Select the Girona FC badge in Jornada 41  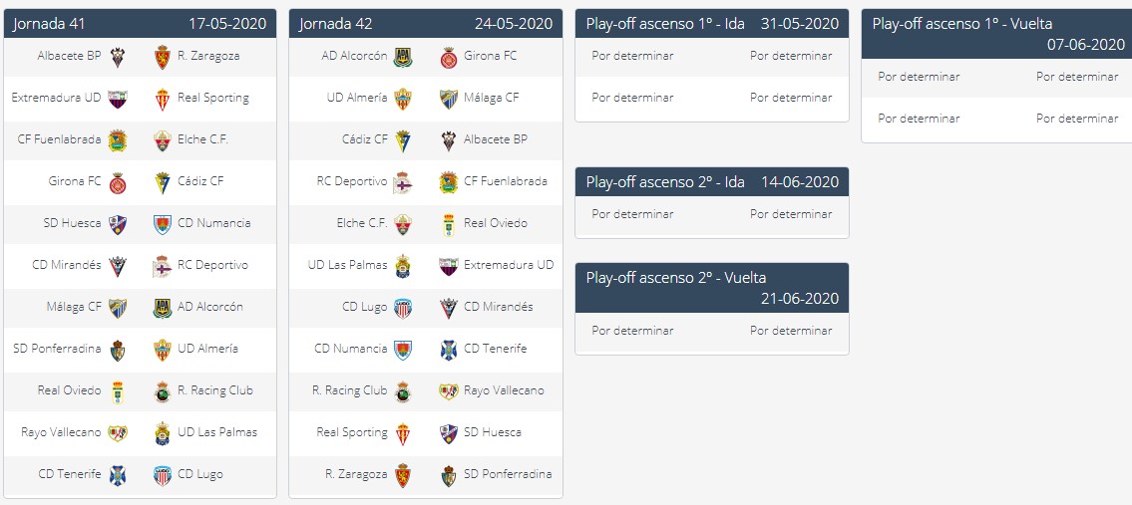tap(117, 182)
